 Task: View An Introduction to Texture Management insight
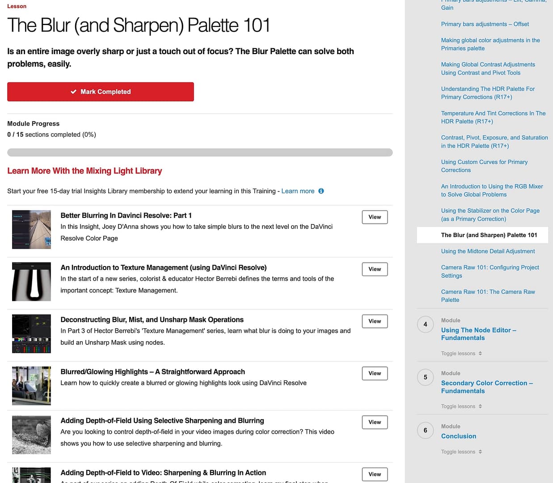375,269
